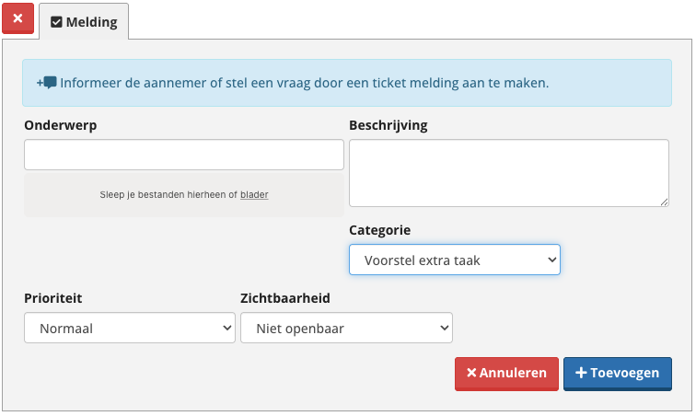Open the Zichtbaarheid dropdown set to Niet openbaar

[346, 328]
